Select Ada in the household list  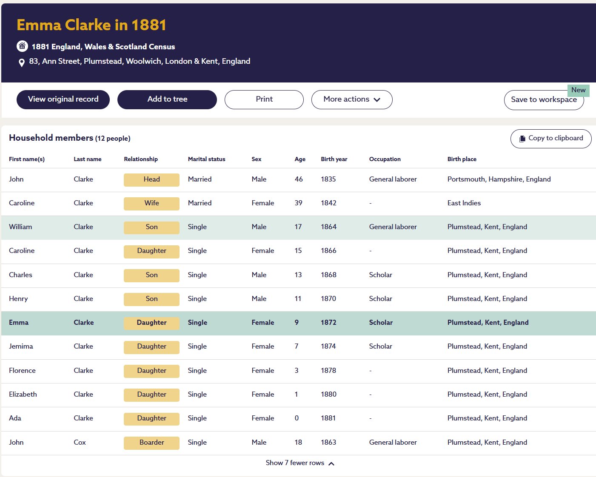[x=15, y=418]
